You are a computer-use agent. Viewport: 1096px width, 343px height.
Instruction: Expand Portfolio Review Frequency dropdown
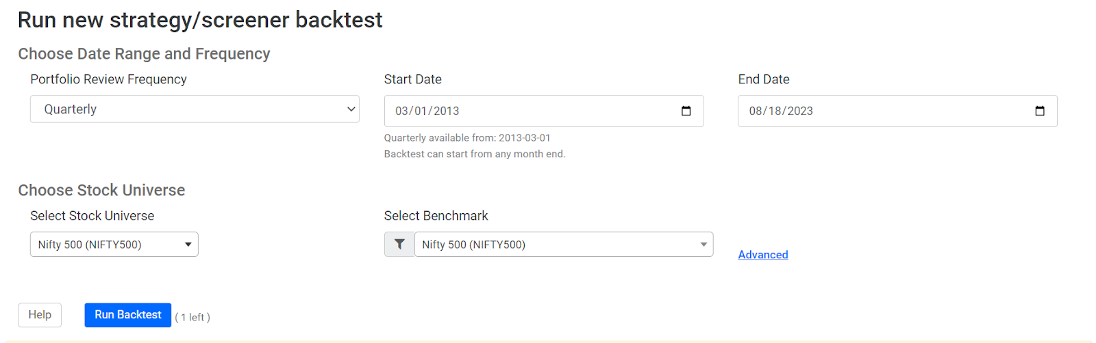pos(195,109)
